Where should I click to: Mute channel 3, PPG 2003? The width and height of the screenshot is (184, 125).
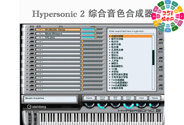(x=32, y=38)
